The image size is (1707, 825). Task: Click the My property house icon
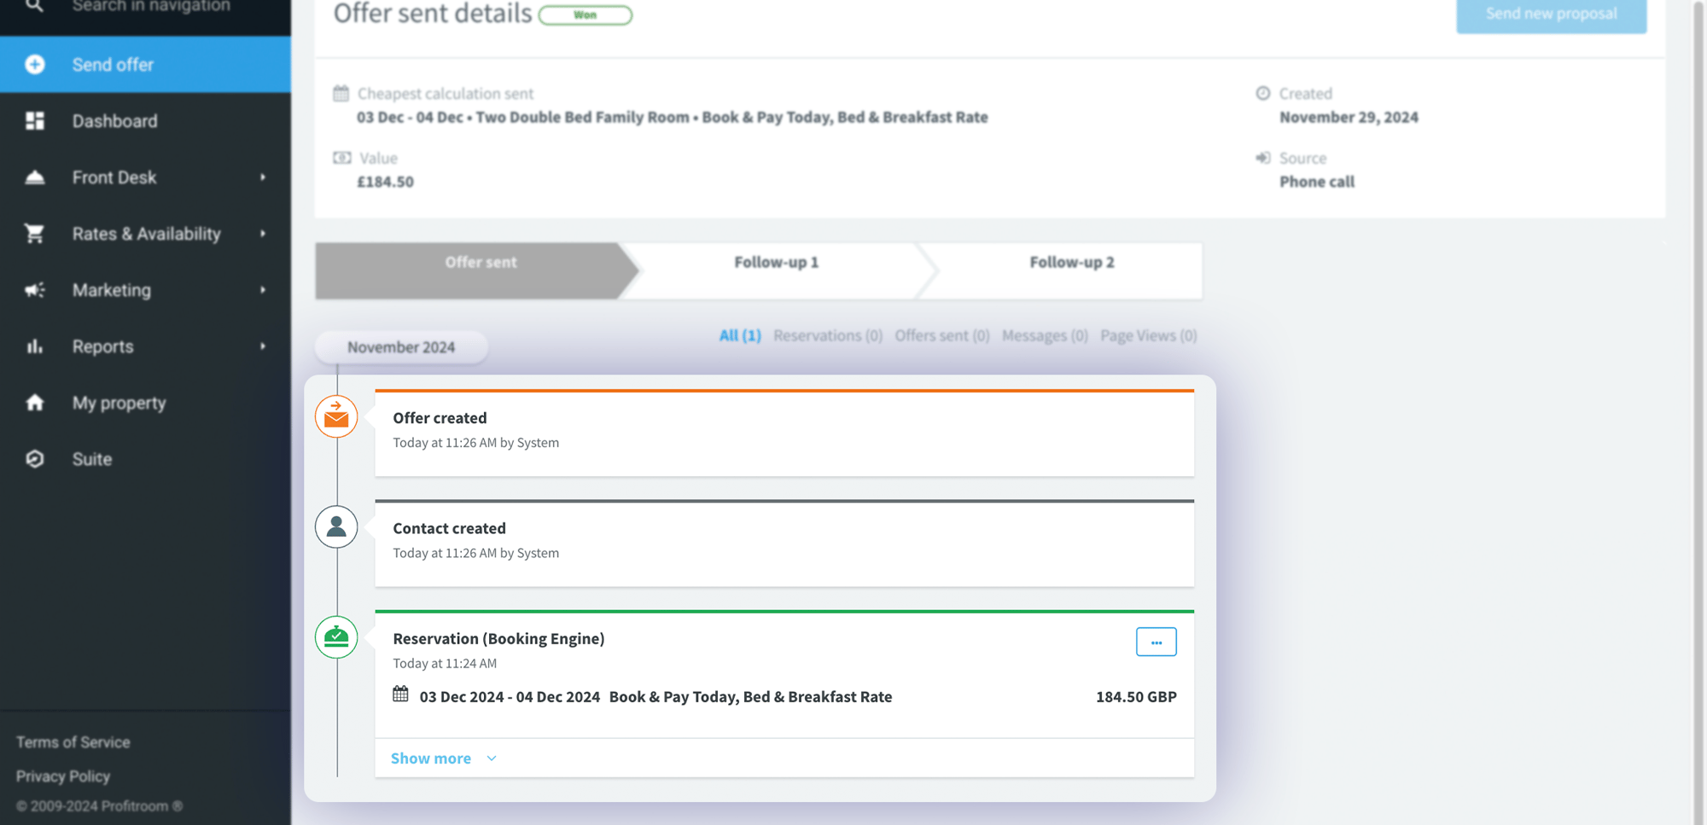point(34,402)
